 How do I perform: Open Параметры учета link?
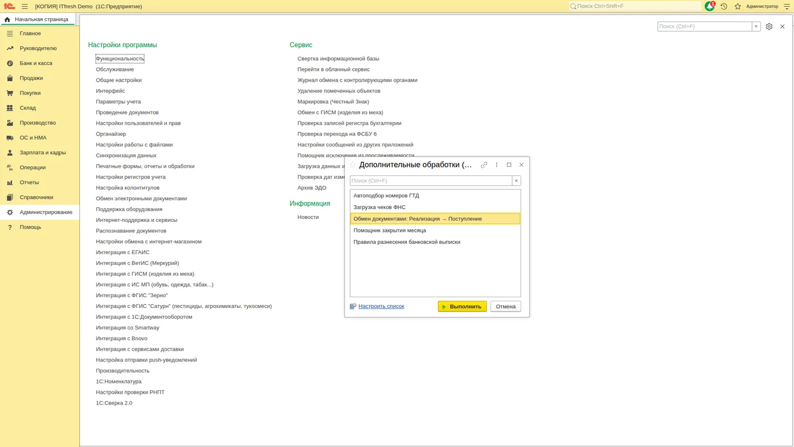[x=119, y=102]
